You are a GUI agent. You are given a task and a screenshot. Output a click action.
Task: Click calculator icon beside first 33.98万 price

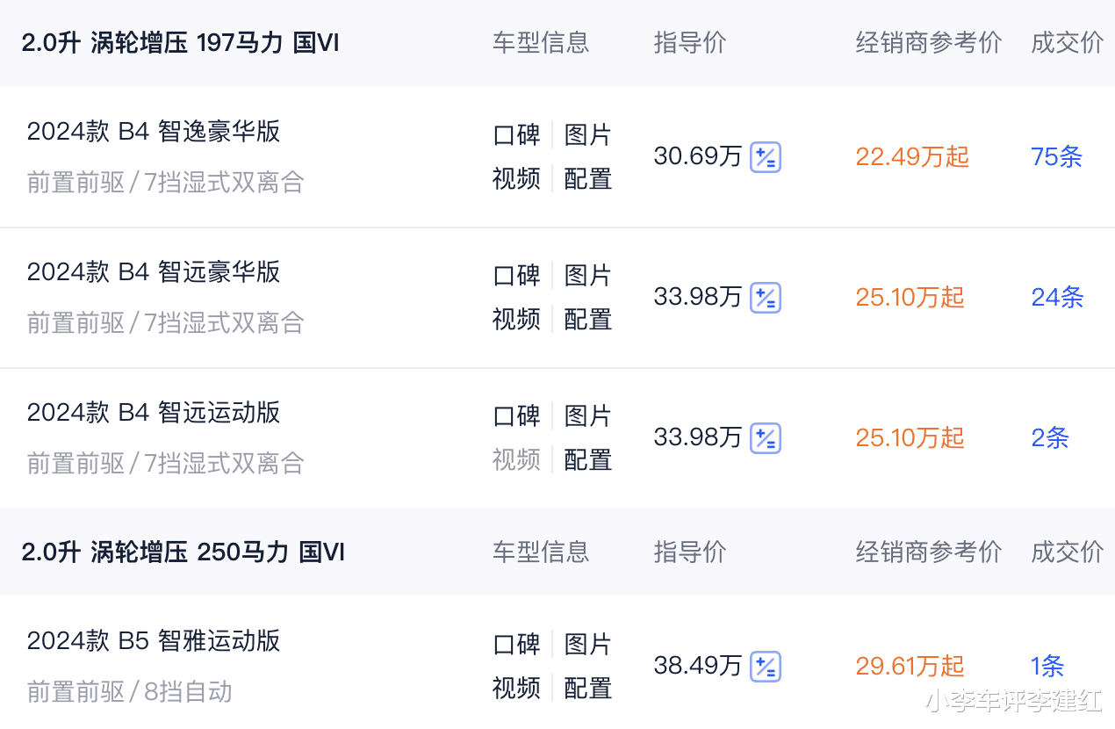766,298
